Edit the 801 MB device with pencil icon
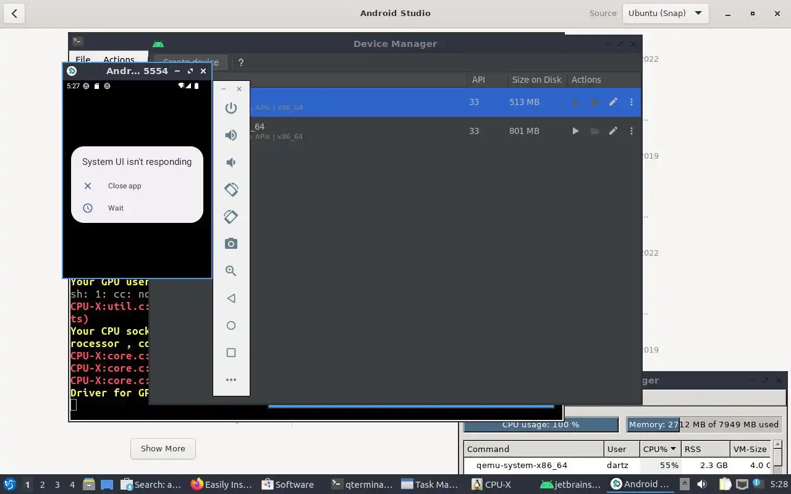Viewport: 791px width, 494px height. pyautogui.click(x=613, y=131)
